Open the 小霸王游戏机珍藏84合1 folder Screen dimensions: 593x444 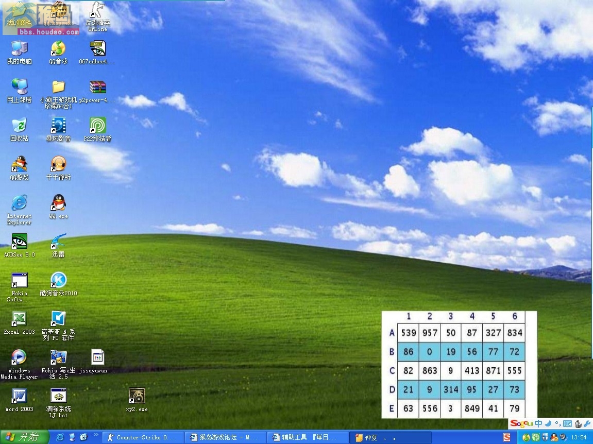58,94
